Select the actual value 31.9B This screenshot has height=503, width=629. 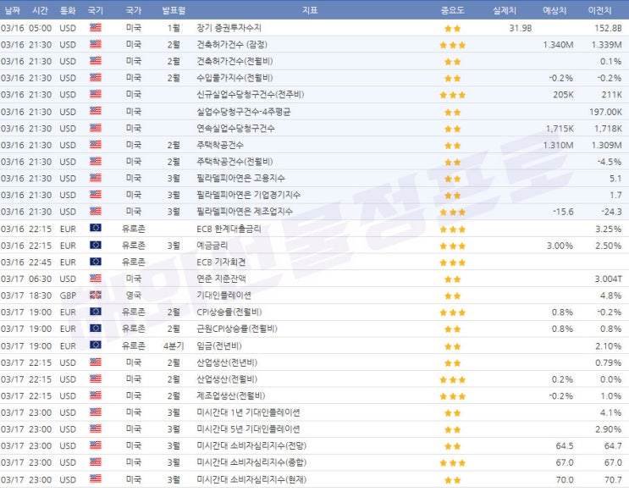(521, 28)
